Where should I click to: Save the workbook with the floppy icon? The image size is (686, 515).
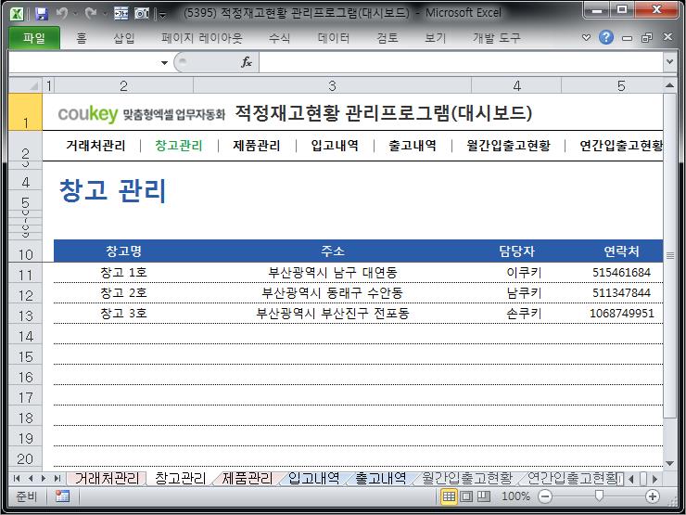tap(42, 14)
